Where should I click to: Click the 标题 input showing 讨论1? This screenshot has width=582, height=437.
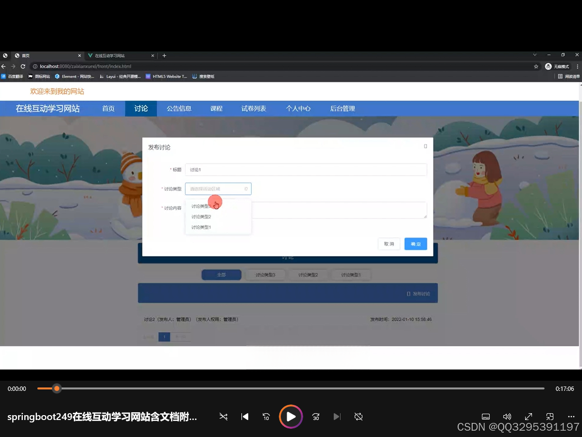point(306,169)
